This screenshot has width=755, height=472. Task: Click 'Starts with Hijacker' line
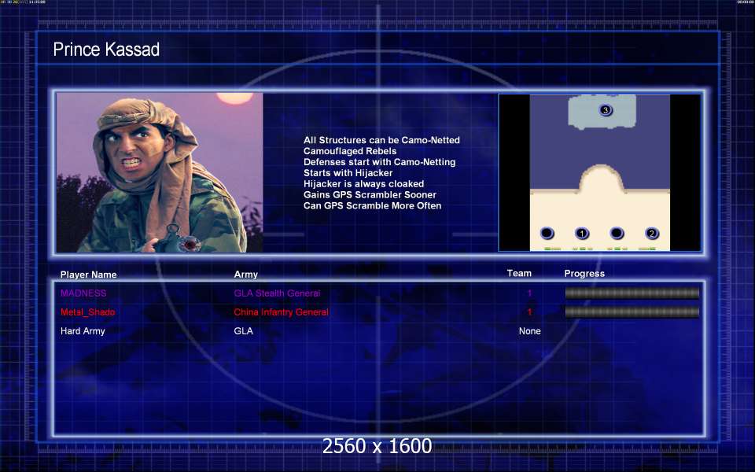click(x=348, y=173)
